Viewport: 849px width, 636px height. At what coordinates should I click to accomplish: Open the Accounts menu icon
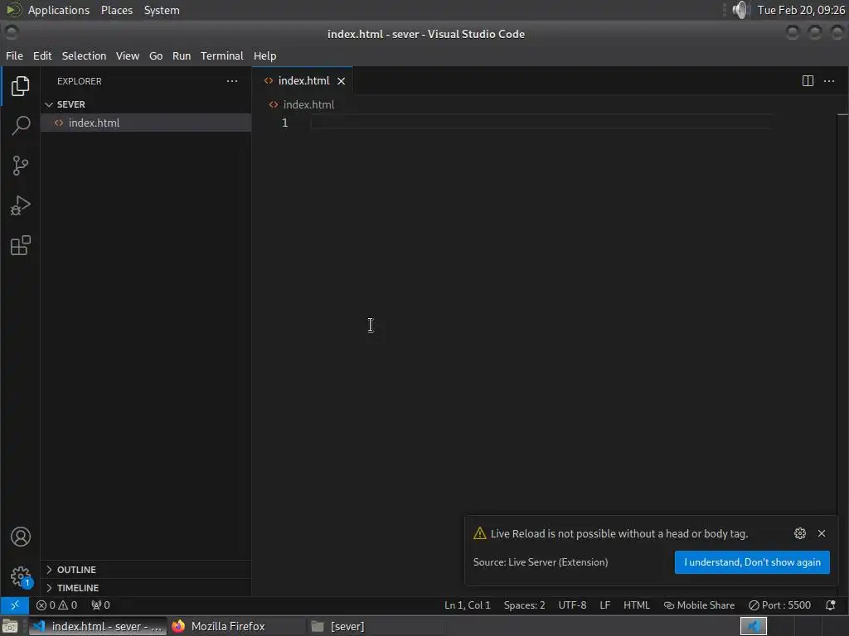click(21, 537)
